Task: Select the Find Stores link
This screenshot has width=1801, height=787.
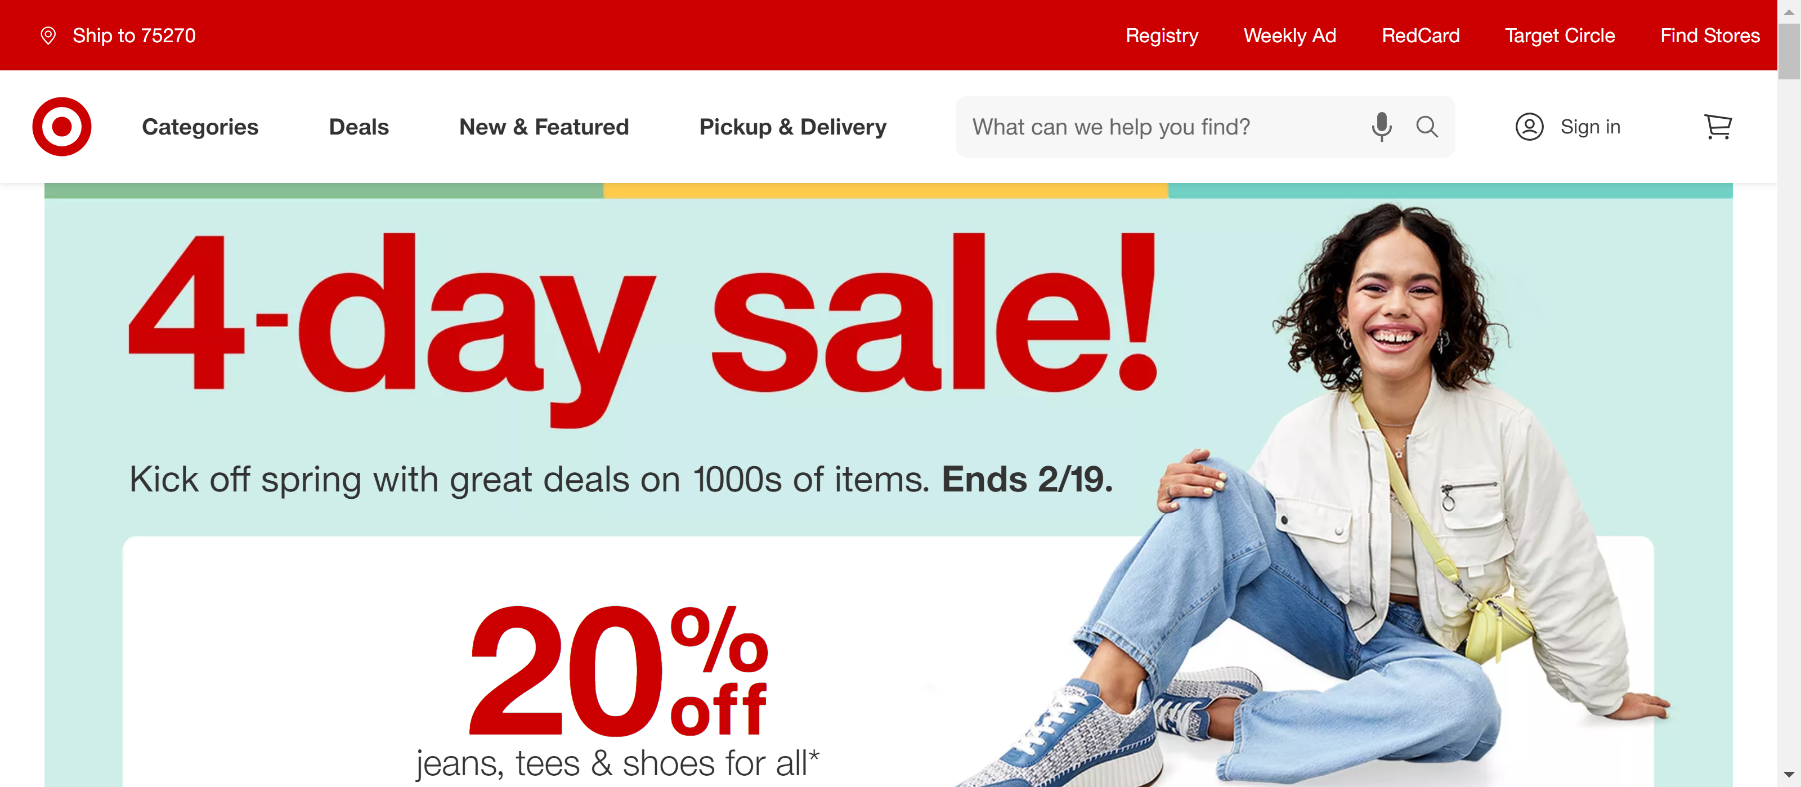Action: click(x=1710, y=35)
